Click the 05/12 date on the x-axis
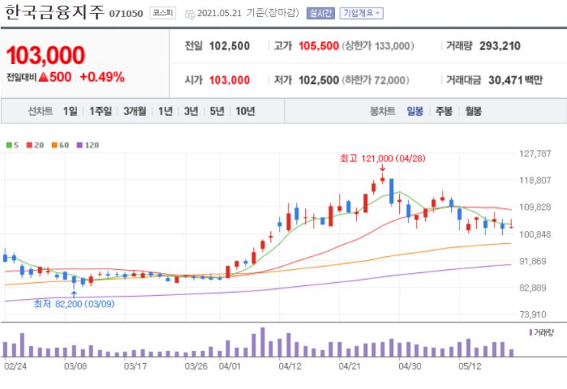This screenshot has height=389, width=567. pyautogui.click(x=470, y=366)
